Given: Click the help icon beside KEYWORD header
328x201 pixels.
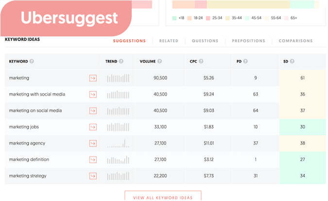Looking at the screenshot, I should [32, 62].
